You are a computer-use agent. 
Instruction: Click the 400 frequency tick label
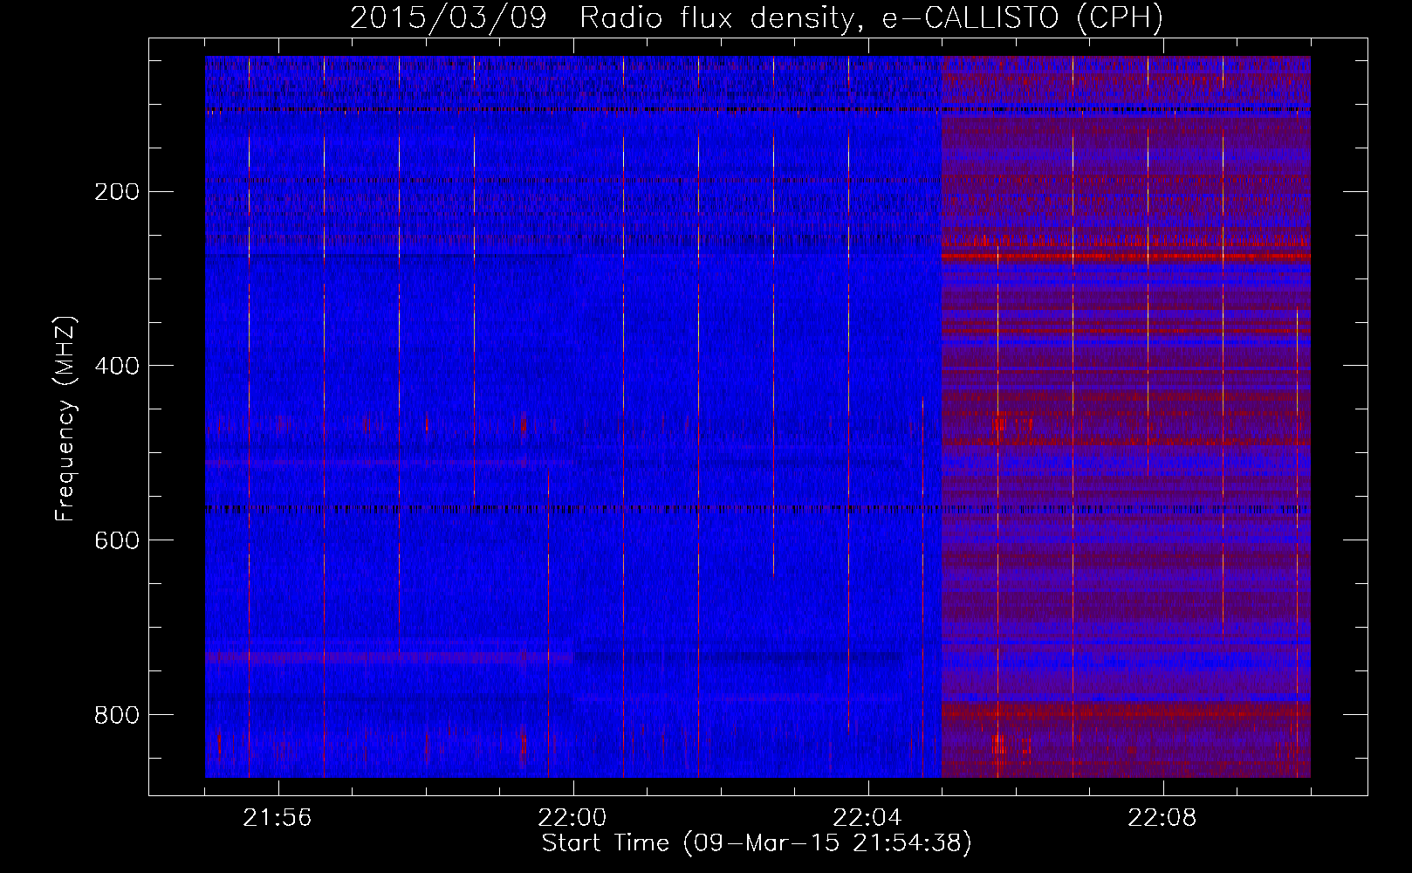coord(116,366)
